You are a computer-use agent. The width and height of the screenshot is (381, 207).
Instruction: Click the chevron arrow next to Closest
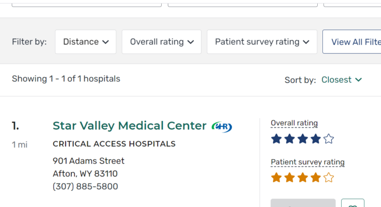click(358, 80)
